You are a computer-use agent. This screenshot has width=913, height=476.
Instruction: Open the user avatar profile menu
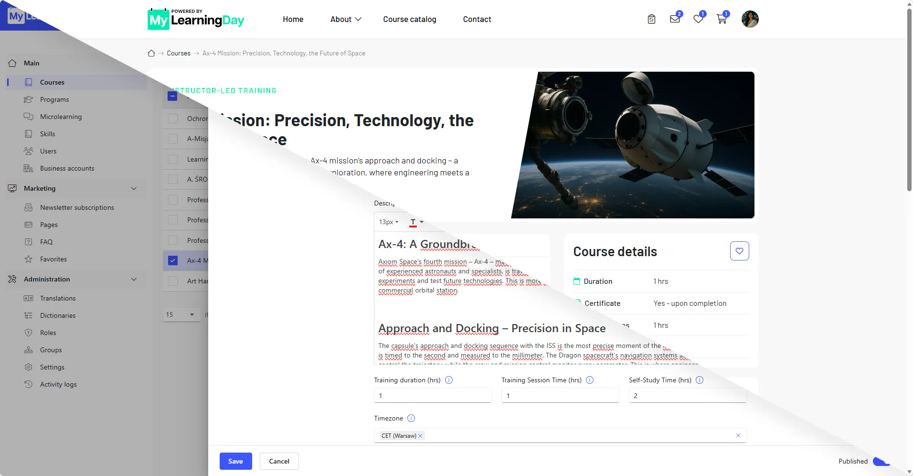tap(750, 19)
